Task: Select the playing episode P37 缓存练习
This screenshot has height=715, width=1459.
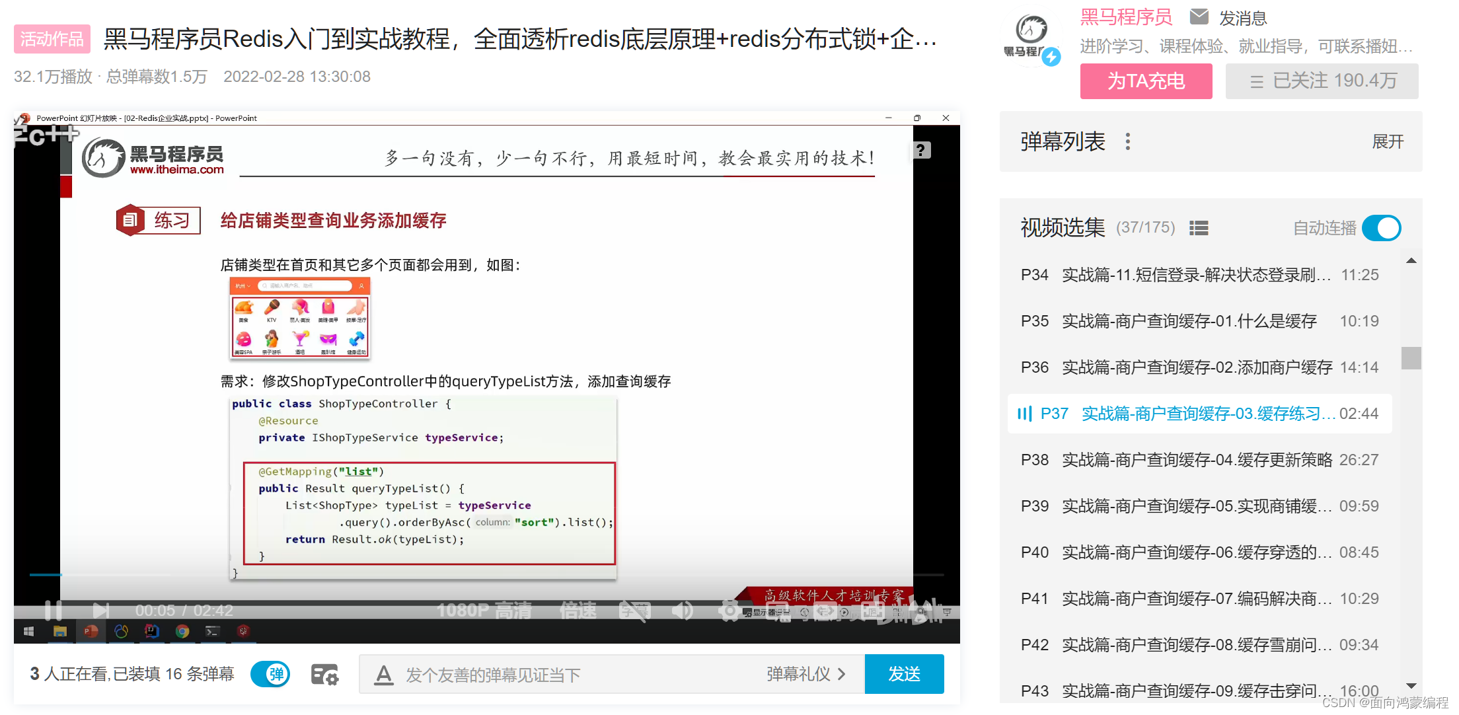Action: [x=1199, y=414]
